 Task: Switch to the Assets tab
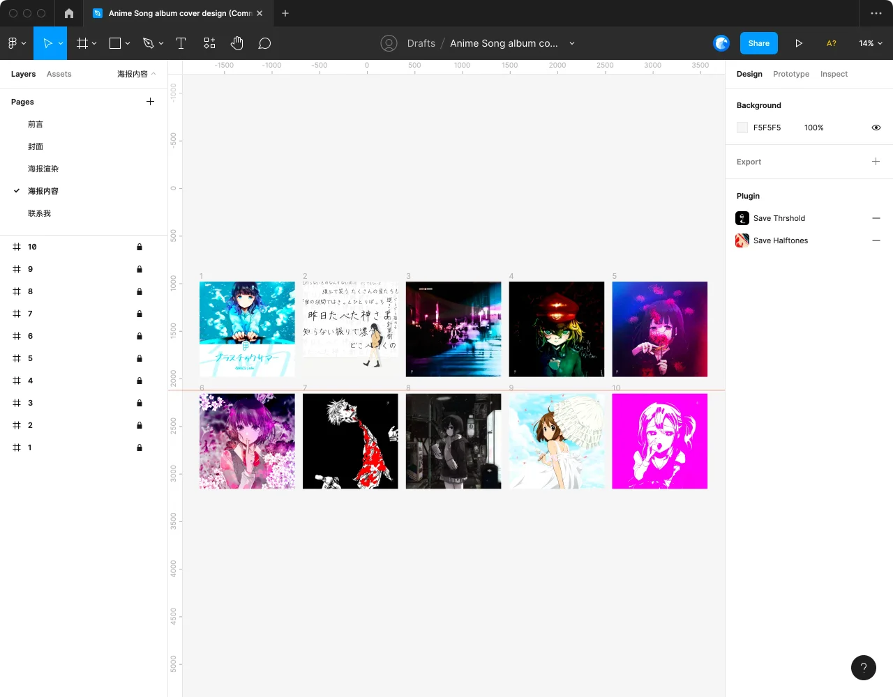59,74
